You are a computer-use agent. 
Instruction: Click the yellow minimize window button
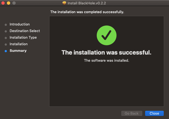pyautogui.click(x=9, y=3)
